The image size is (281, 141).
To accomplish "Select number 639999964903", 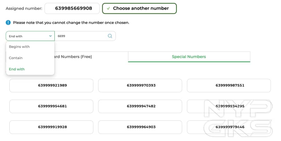I will [x=140, y=127].
